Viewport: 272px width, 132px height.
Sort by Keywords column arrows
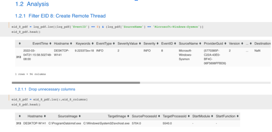coord(92,44)
